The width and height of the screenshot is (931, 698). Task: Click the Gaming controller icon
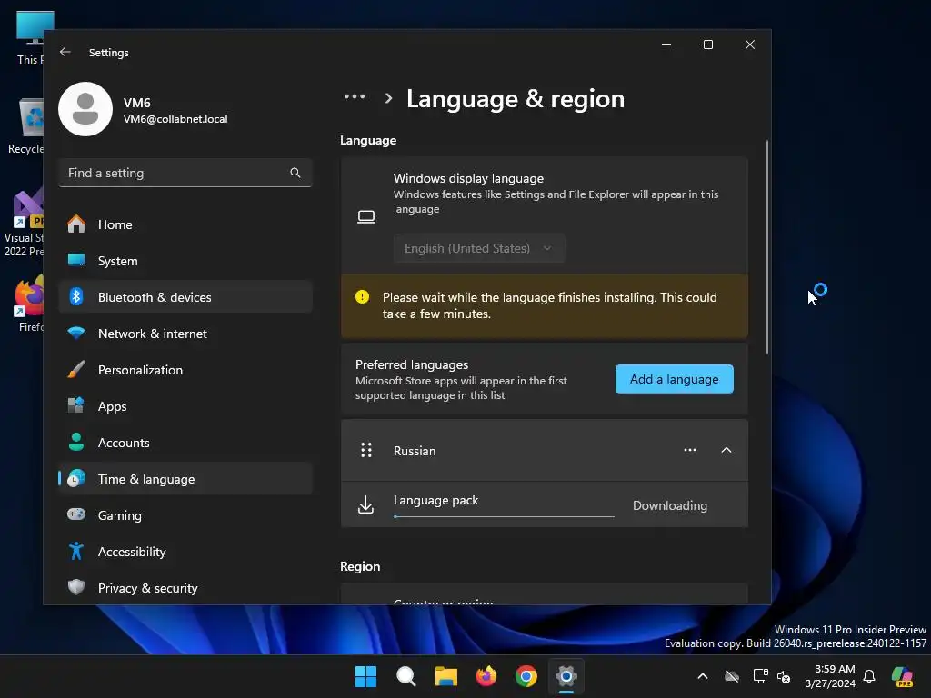76,514
